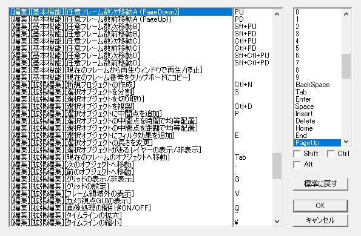Select 次のオブジェクトへ移動 row
The image size is (361, 236).
pos(121,165)
